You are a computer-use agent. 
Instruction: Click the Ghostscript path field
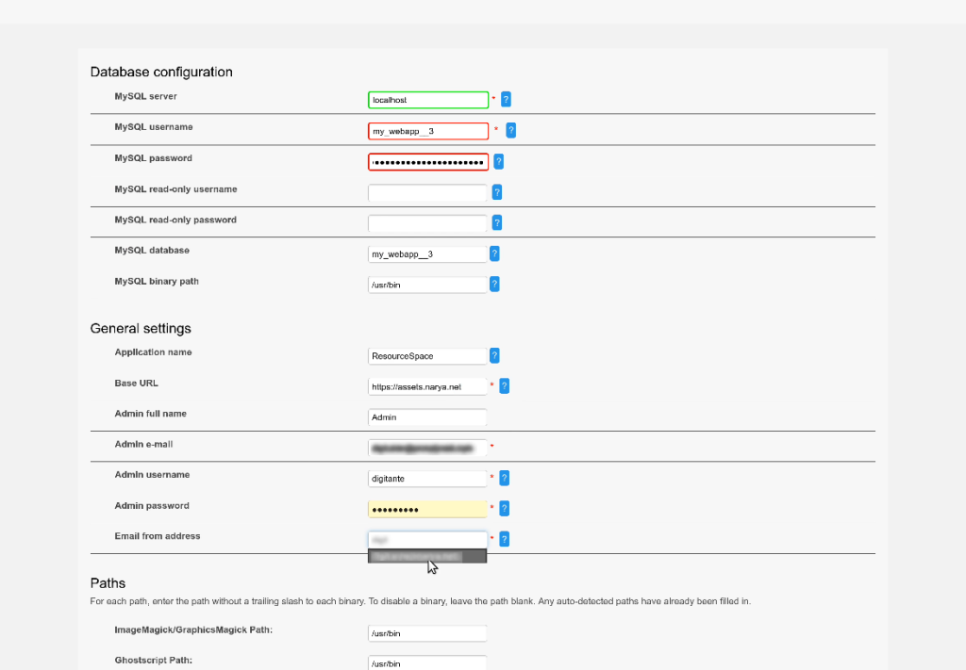(x=427, y=662)
